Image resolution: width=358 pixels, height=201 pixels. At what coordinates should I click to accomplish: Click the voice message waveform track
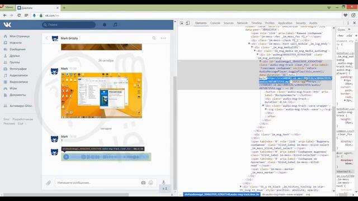109,157
